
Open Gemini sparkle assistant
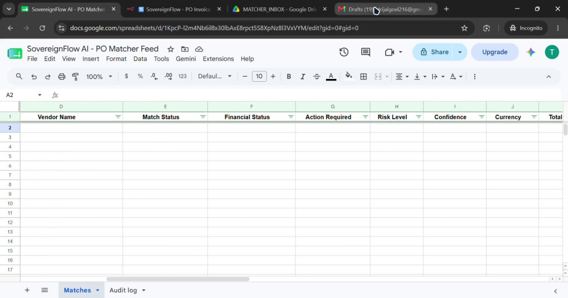point(531,52)
